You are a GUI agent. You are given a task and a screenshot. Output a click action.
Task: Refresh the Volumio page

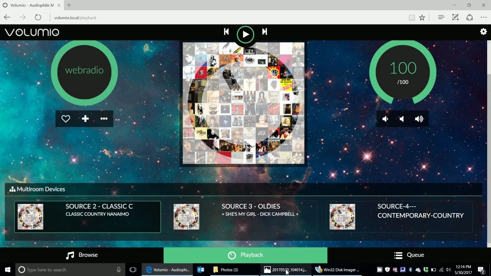click(38, 17)
